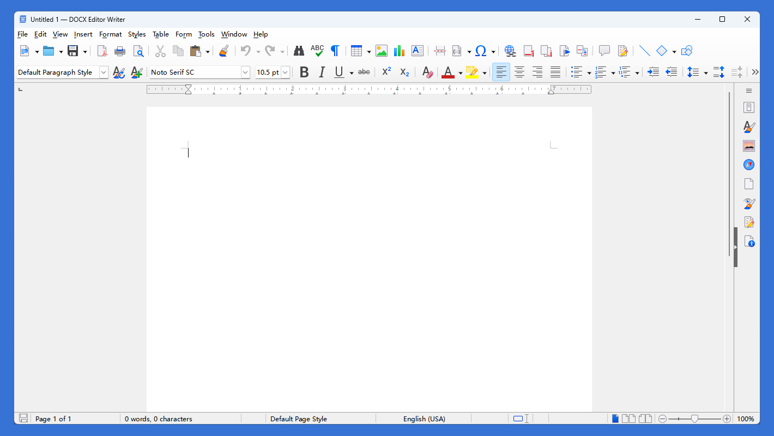Click the Export as PDF icon
The height and width of the screenshot is (436, 774).
tap(102, 51)
